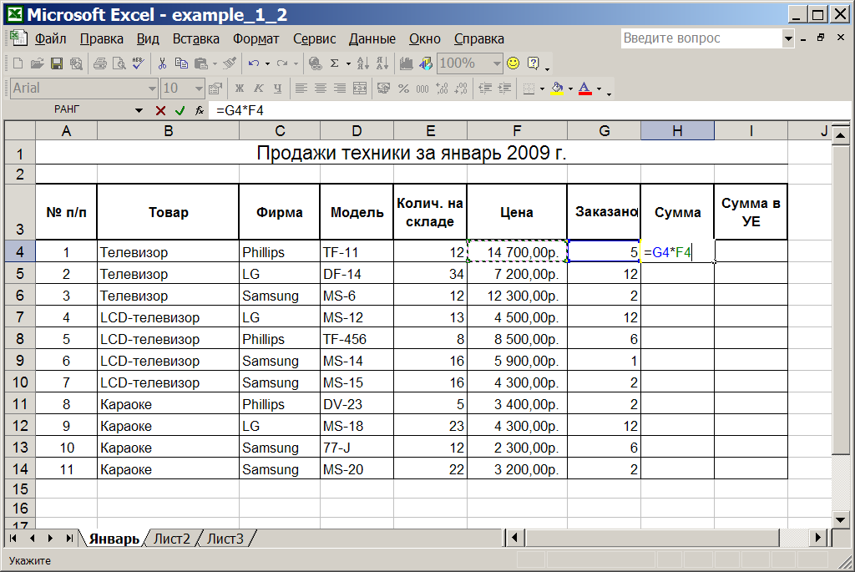Toggle underline Ч formatting
855x572 pixels.
277,89
